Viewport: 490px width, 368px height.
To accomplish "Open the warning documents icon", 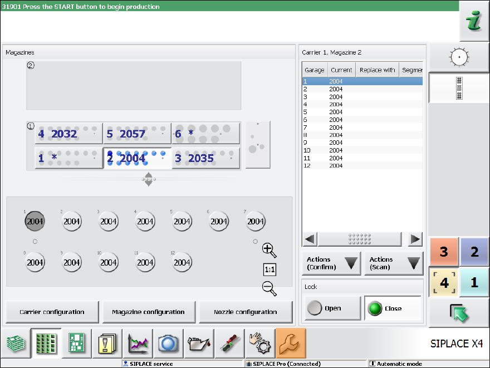I will [106, 342].
